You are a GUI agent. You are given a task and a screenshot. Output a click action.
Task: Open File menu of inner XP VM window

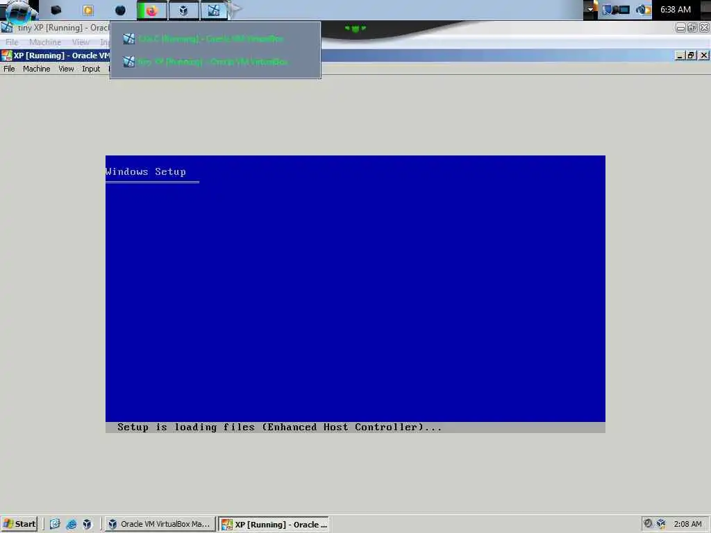tap(9, 69)
